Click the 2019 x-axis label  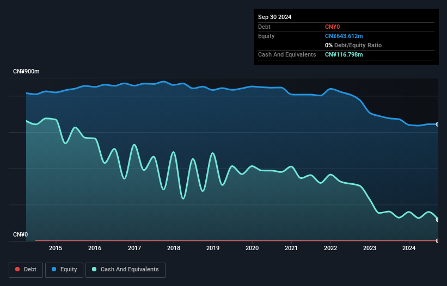pyautogui.click(x=213, y=248)
